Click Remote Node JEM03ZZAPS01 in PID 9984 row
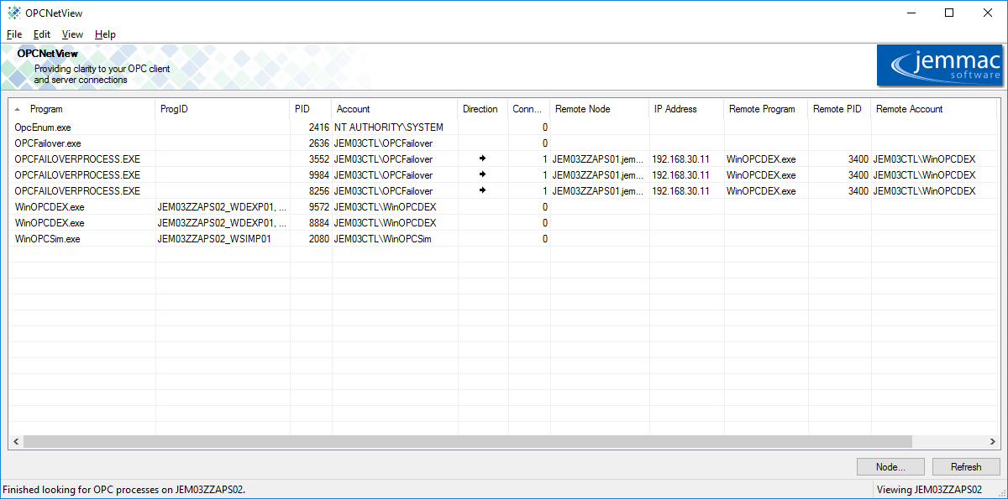Screen dimensions: 1008x499 tap(598, 174)
